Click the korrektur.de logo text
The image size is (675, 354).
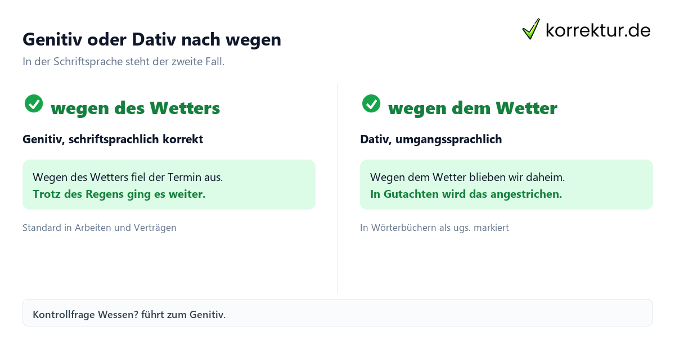(x=598, y=30)
